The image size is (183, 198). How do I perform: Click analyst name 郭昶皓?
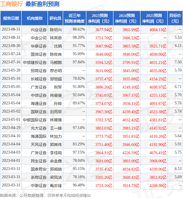tap(56, 169)
